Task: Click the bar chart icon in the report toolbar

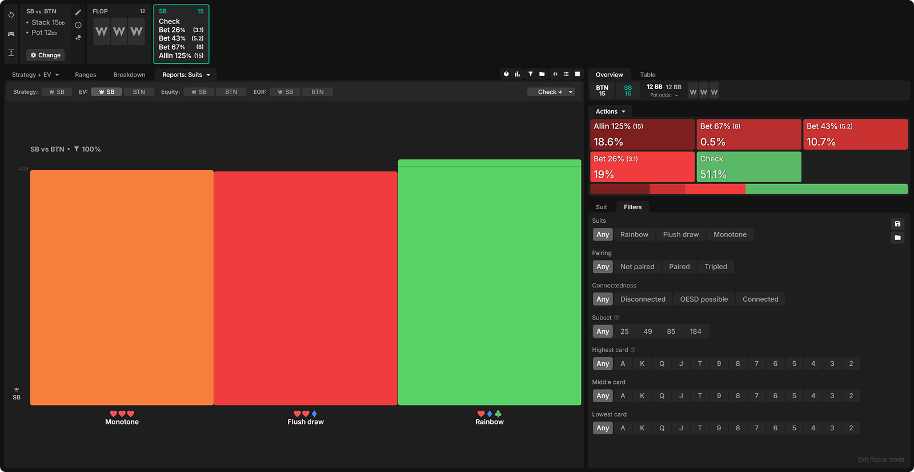Action: 518,74
